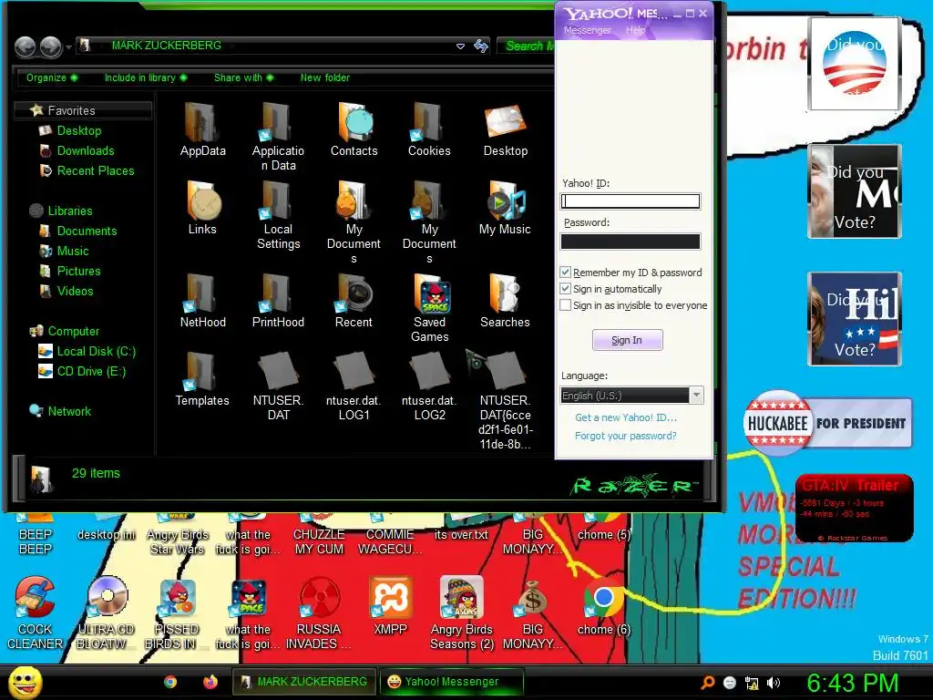The height and width of the screenshot is (700, 933).
Task: Click the Sign In button
Action: [627, 340]
